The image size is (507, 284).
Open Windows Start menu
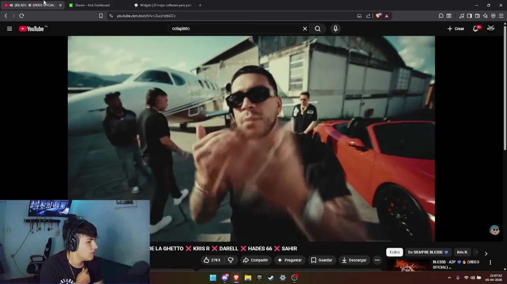point(213,278)
